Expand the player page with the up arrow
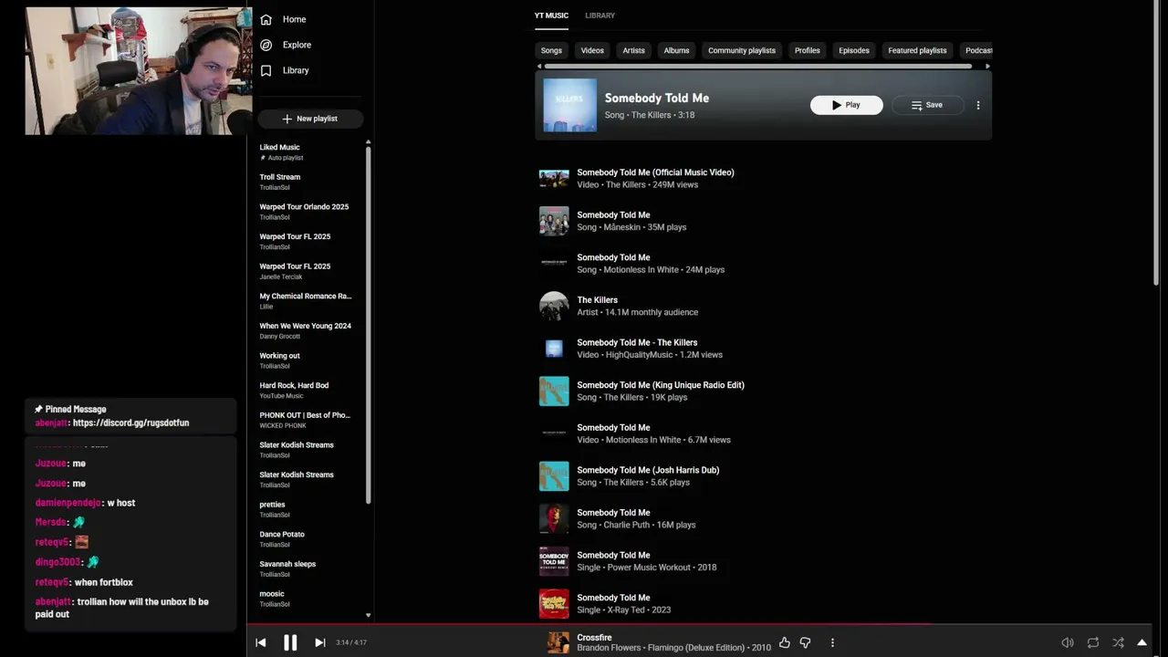The image size is (1168, 657). pos(1142,642)
